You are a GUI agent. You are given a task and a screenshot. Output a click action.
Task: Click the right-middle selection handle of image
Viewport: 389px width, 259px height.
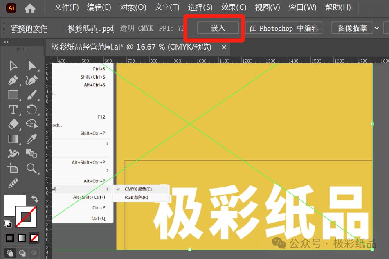[372, 124]
